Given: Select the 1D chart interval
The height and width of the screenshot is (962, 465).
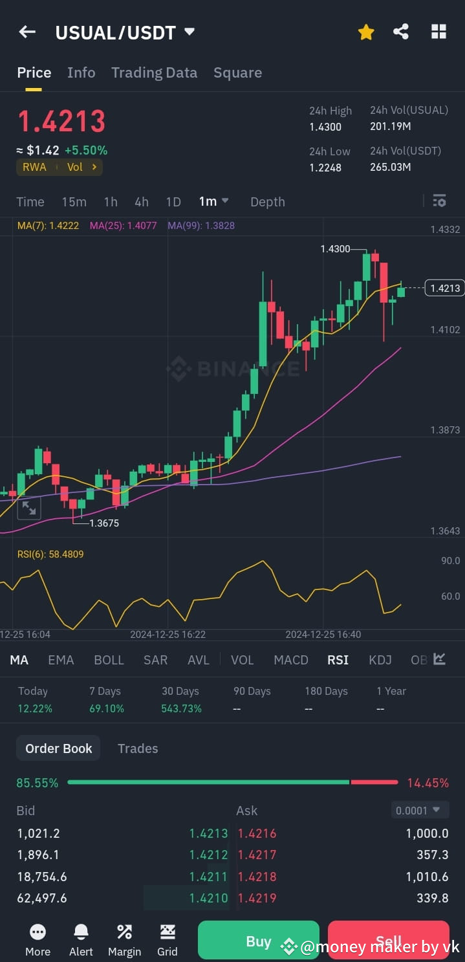Looking at the screenshot, I should pyautogui.click(x=173, y=202).
